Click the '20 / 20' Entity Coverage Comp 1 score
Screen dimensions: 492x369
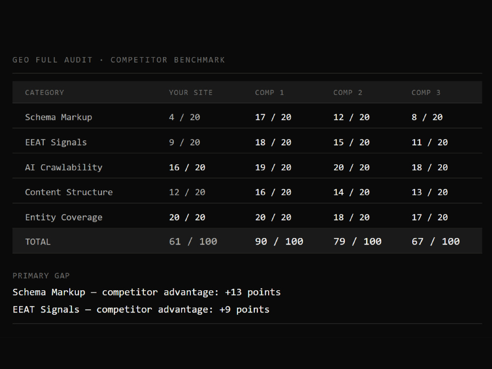273,217
